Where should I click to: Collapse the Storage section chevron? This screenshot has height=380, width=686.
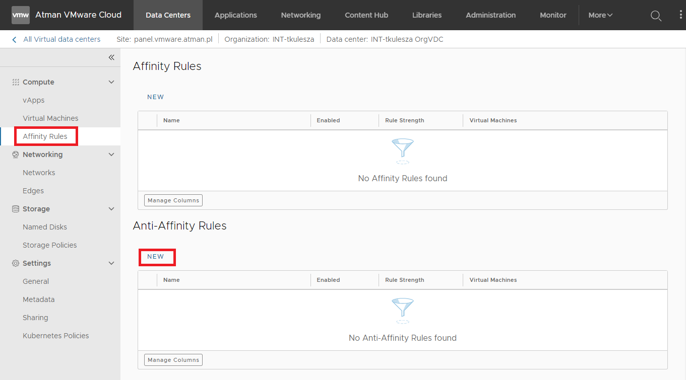(111, 209)
